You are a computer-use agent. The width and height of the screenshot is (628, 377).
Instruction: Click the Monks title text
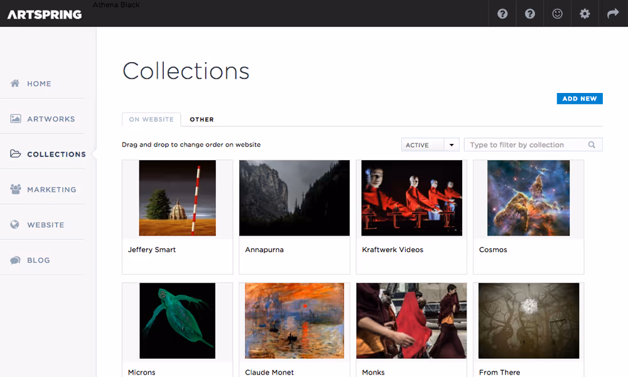tap(373, 372)
